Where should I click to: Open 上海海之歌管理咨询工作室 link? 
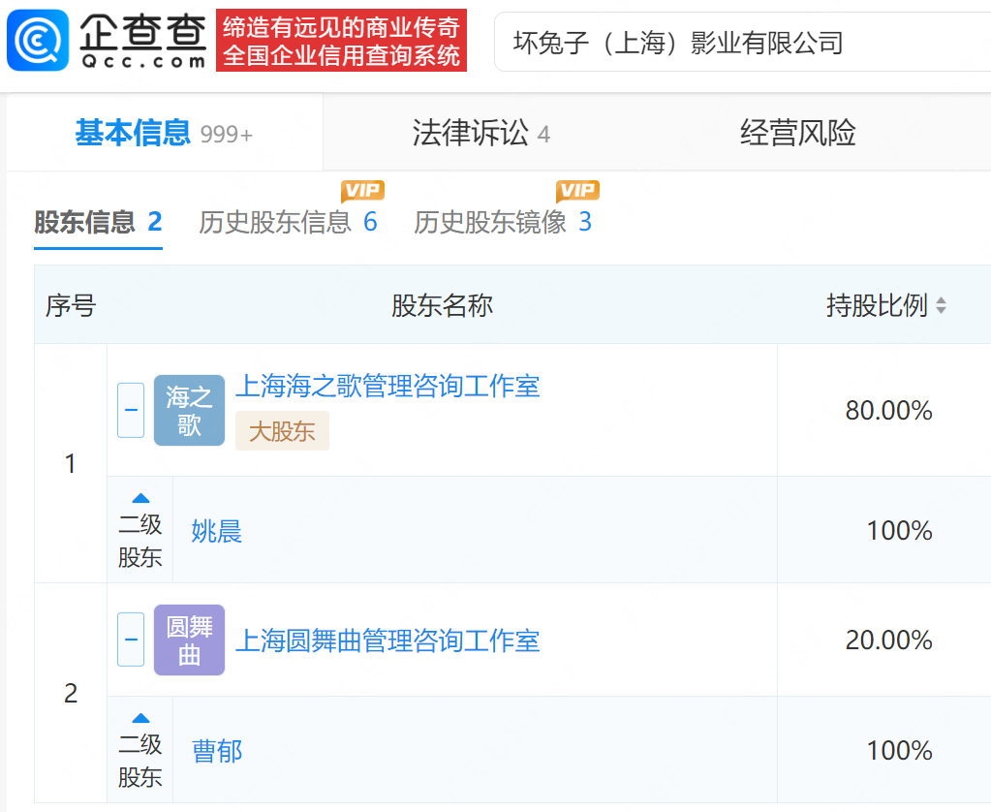coord(387,387)
